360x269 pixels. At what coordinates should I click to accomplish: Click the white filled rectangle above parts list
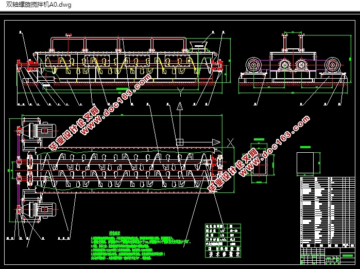click(x=309, y=163)
